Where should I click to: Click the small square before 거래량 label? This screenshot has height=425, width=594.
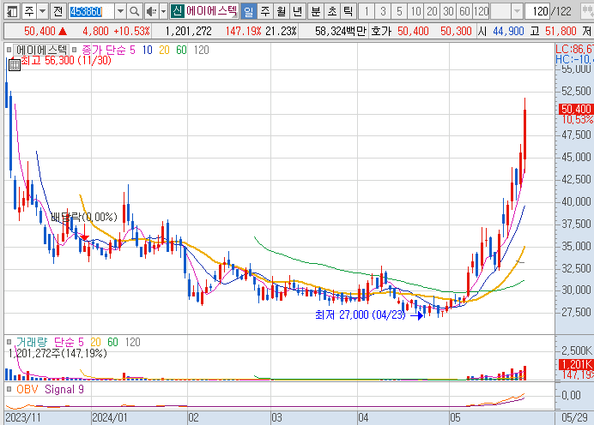pos(9,342)
